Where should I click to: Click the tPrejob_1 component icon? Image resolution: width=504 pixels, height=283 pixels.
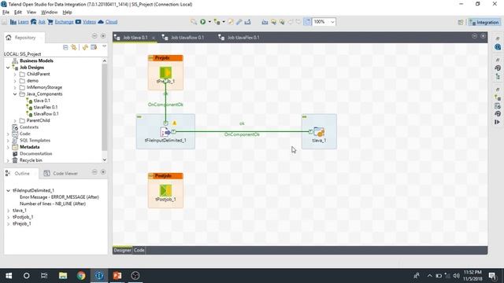point(165,72)
